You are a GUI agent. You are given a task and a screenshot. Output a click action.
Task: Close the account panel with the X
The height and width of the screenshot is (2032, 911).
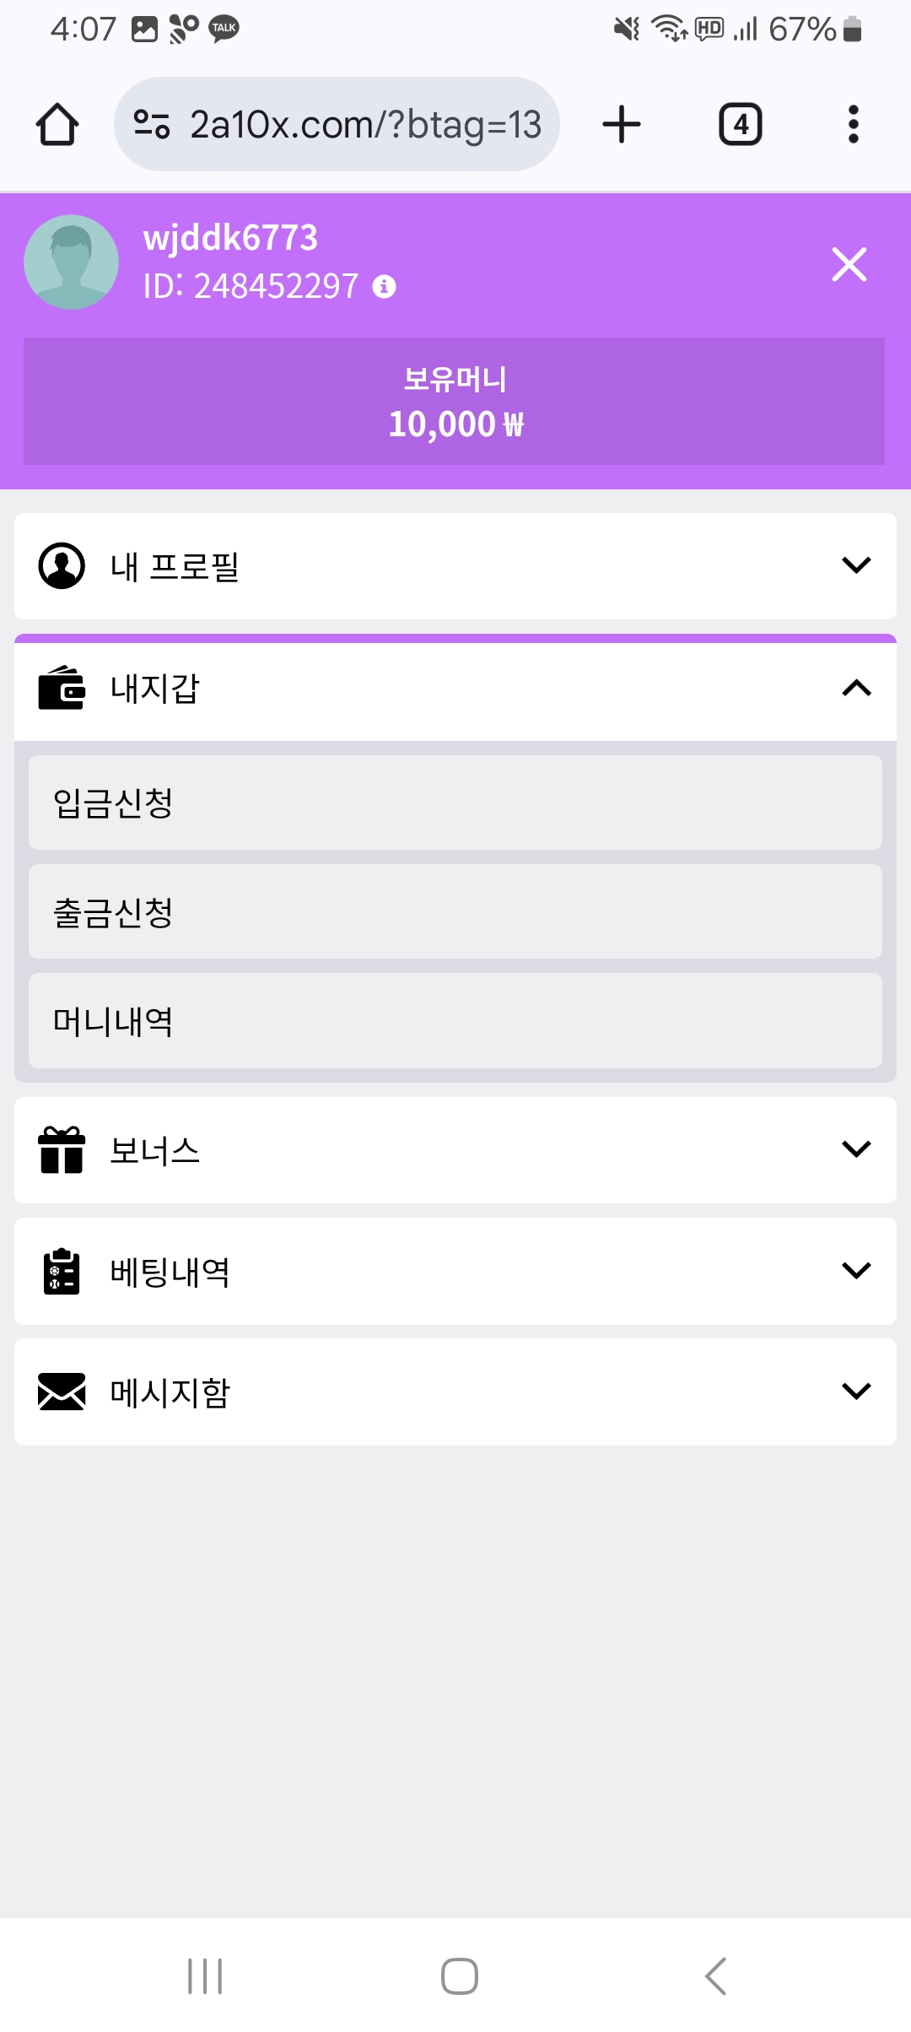[x=849, y=264]
